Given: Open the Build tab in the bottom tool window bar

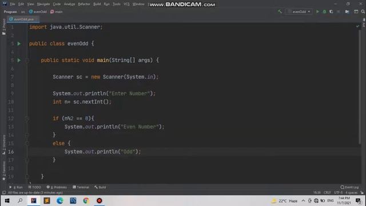Looking at the screenshot, I should tap(100, 187).
